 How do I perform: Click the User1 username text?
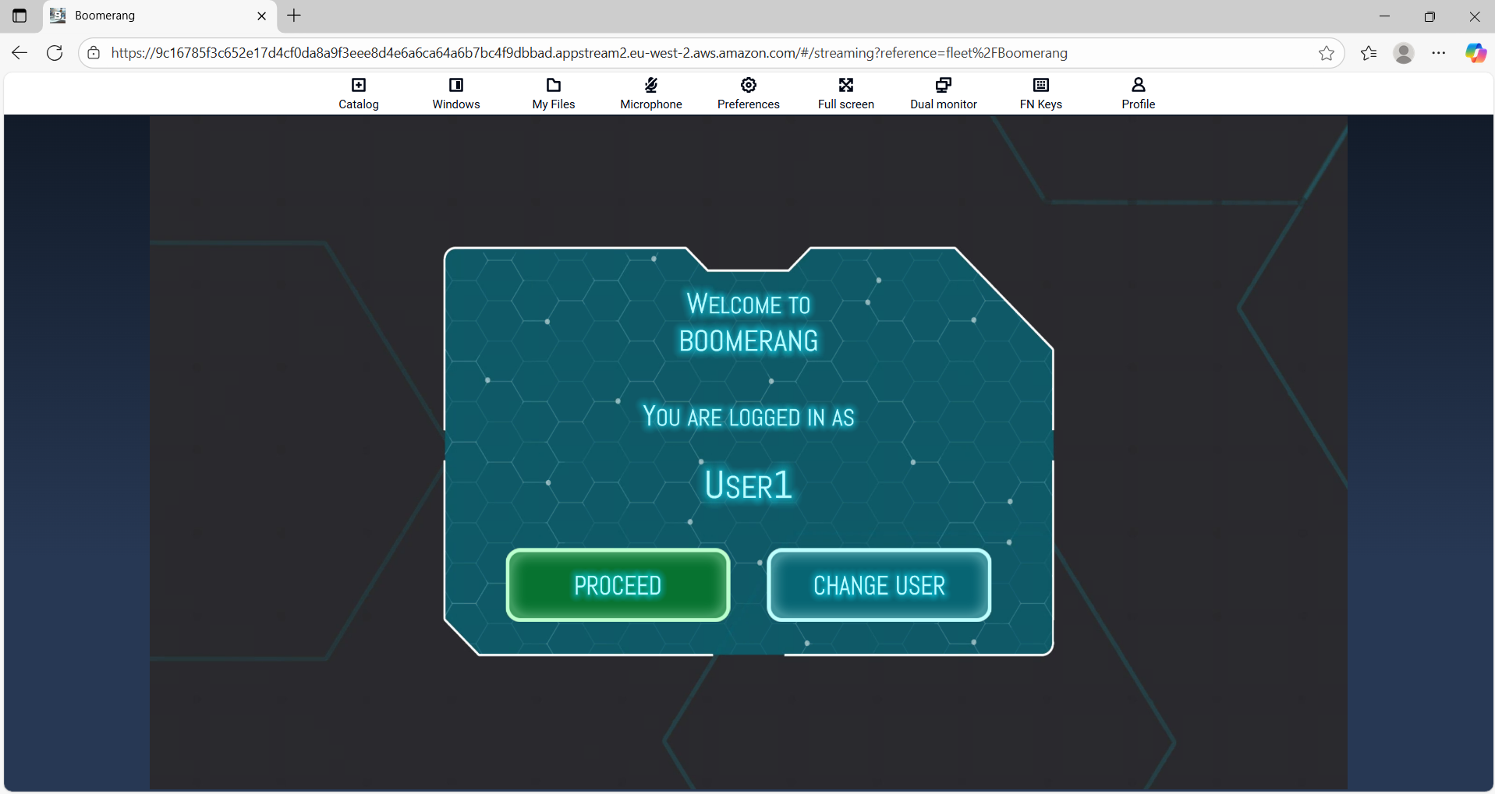click(x=749, y=485)
